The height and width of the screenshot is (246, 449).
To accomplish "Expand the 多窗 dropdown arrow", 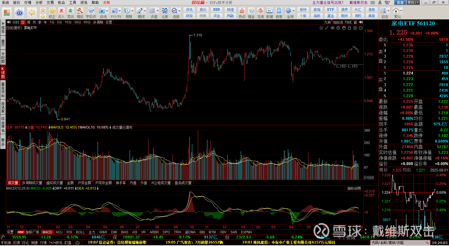I will click(157, 11).
